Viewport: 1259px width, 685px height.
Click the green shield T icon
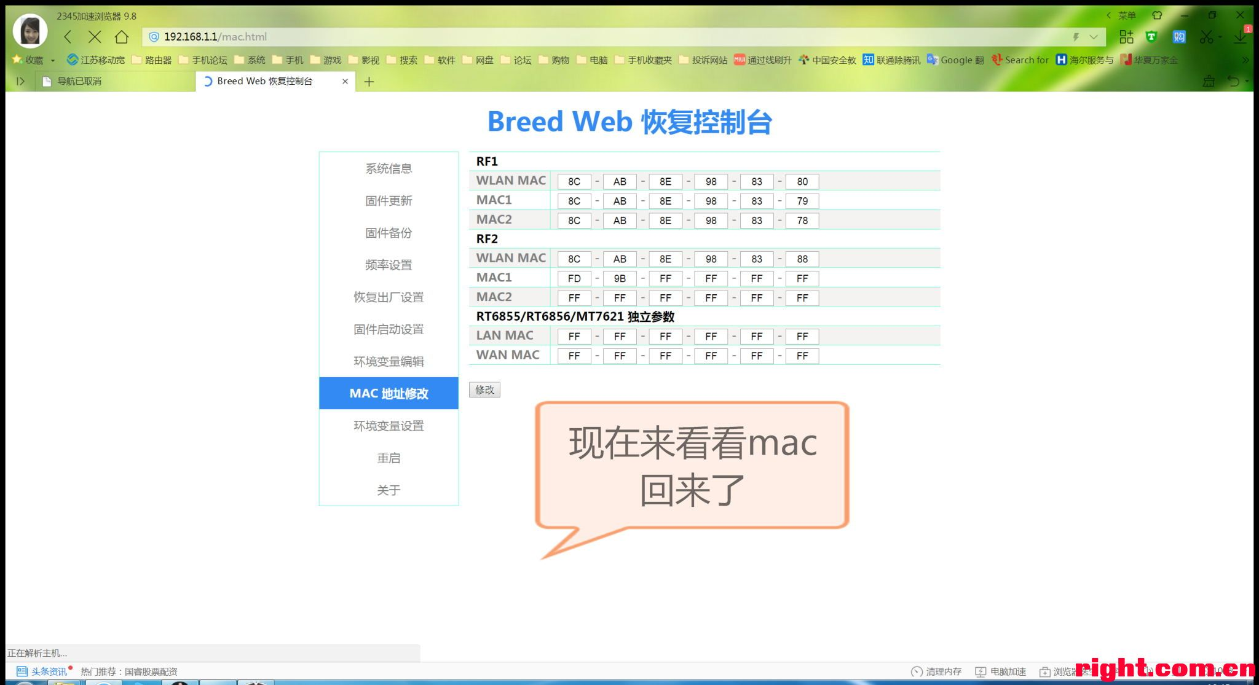[1151, 37]
